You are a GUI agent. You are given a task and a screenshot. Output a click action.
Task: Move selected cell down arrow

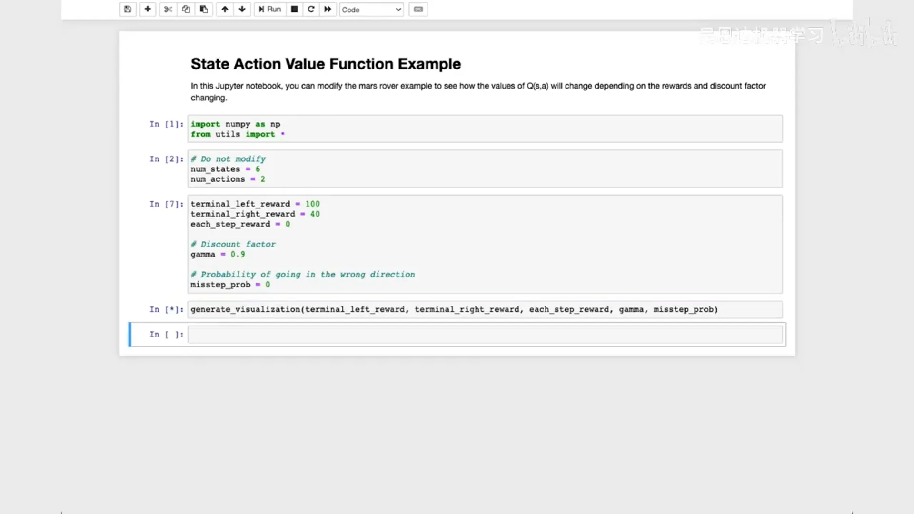click(x=242, y=9)
